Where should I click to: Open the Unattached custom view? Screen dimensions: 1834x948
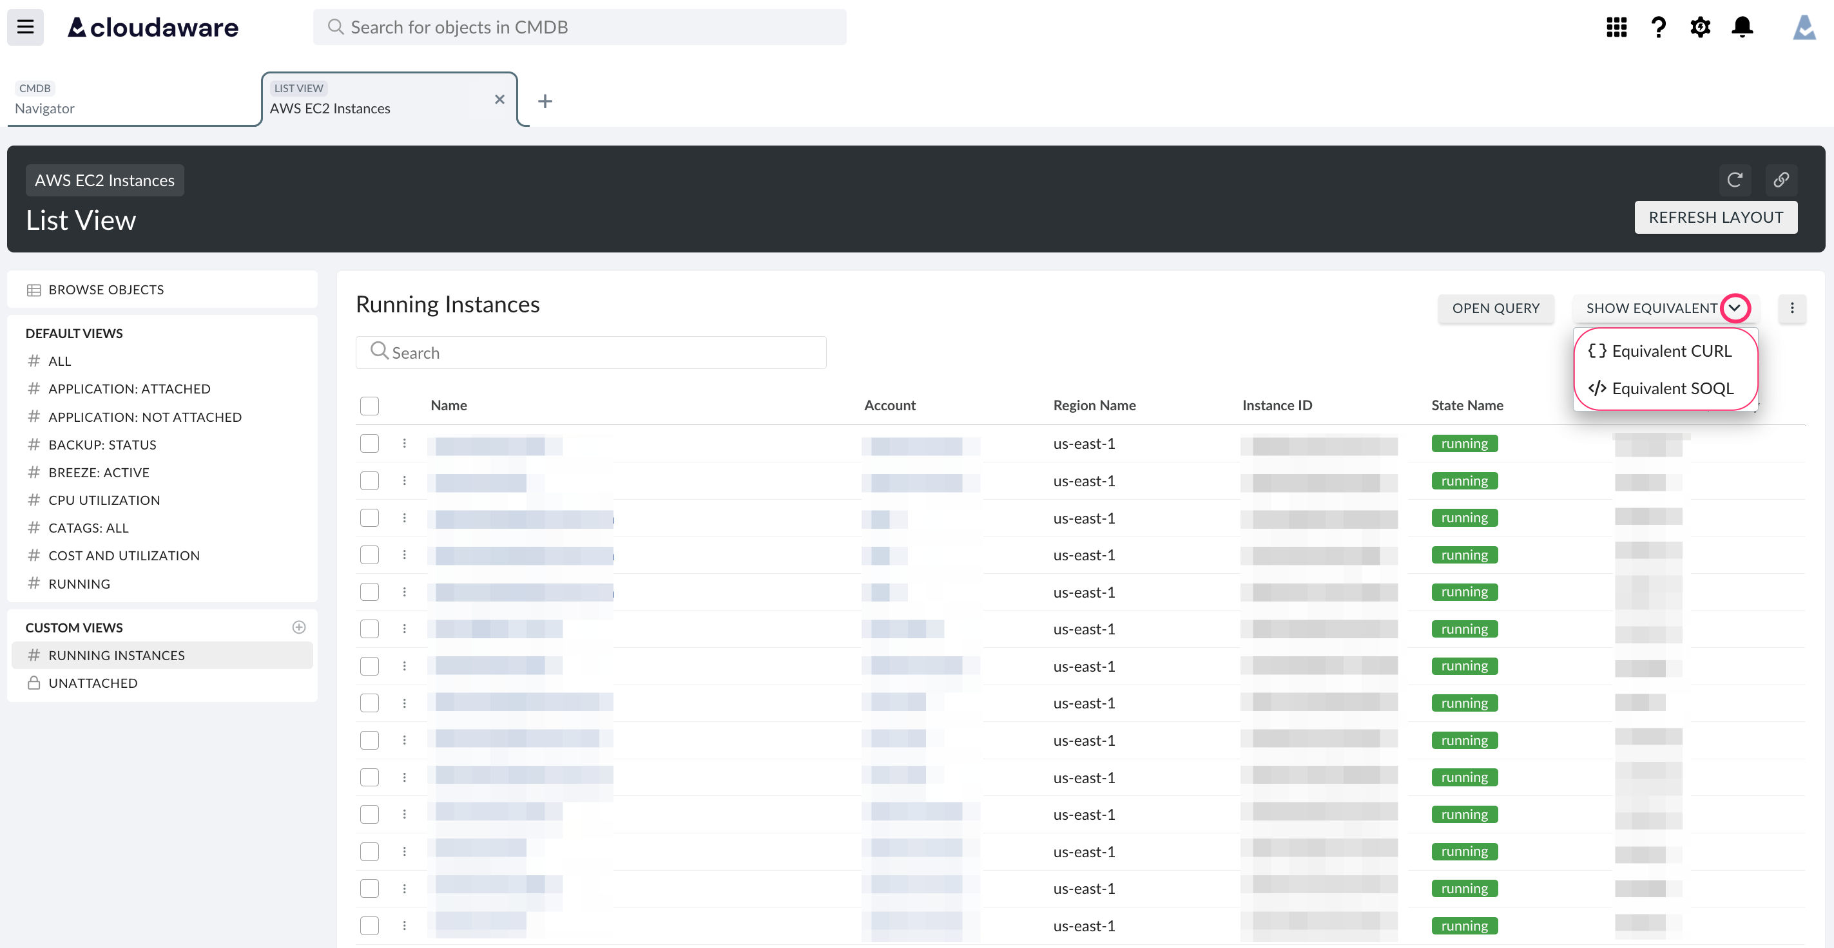[x=162, y=683]
